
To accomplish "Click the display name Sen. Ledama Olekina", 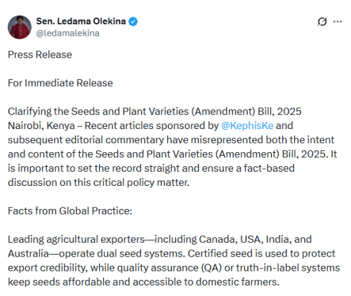I will tap(81, 21).
